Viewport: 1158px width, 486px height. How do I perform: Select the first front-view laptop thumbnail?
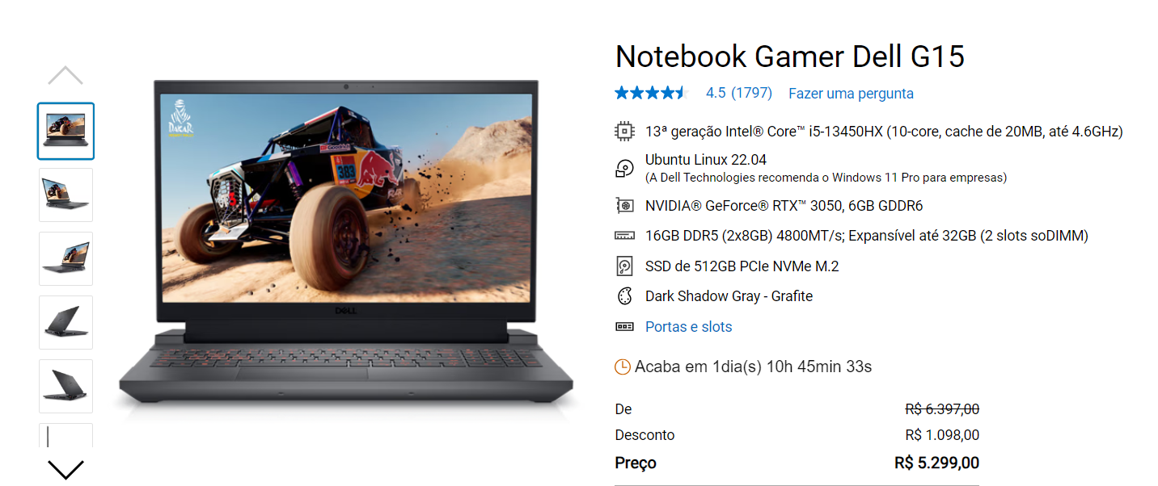click(66, 131)
